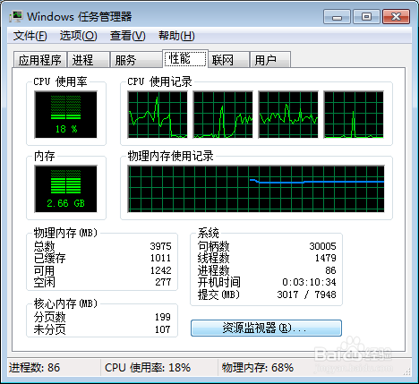The image size is (419, 384).
Task: Click the 进程数 value 86 in 系统
Action: click(x=330, y=270)
